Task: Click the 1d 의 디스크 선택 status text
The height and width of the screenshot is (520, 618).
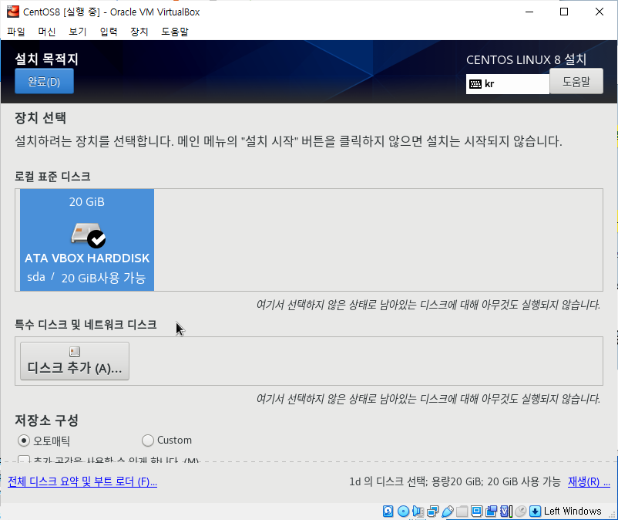Action: [x=455, y=481]
